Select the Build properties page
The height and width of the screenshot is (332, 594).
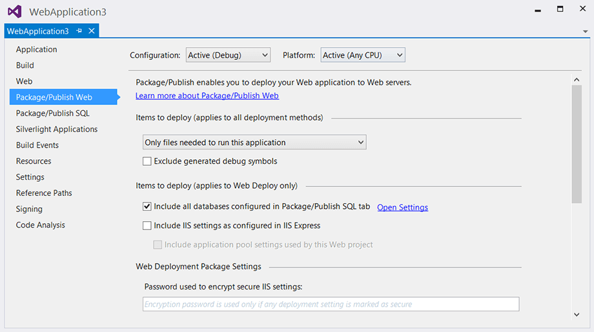(x=25, y=65)
